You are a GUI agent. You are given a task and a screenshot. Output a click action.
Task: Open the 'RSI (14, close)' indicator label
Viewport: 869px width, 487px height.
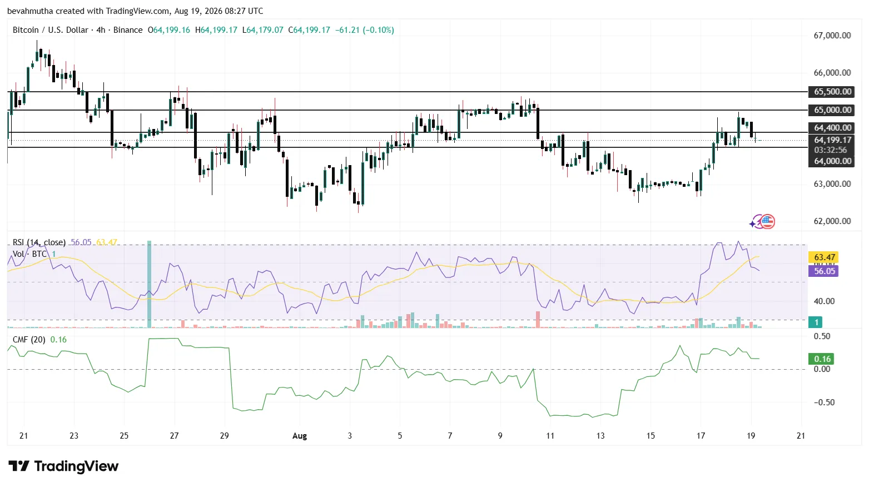point(39,242)
